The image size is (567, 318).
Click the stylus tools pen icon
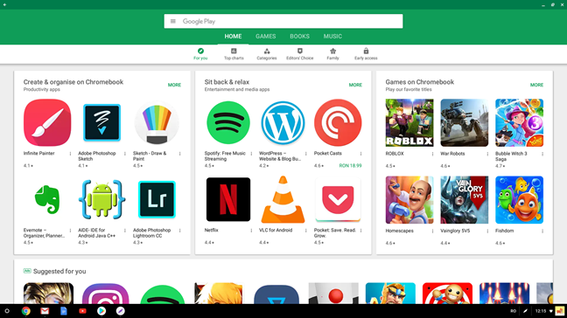click(525, 311)
